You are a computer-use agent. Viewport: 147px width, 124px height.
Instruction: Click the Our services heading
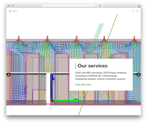(x=92, y=66)
